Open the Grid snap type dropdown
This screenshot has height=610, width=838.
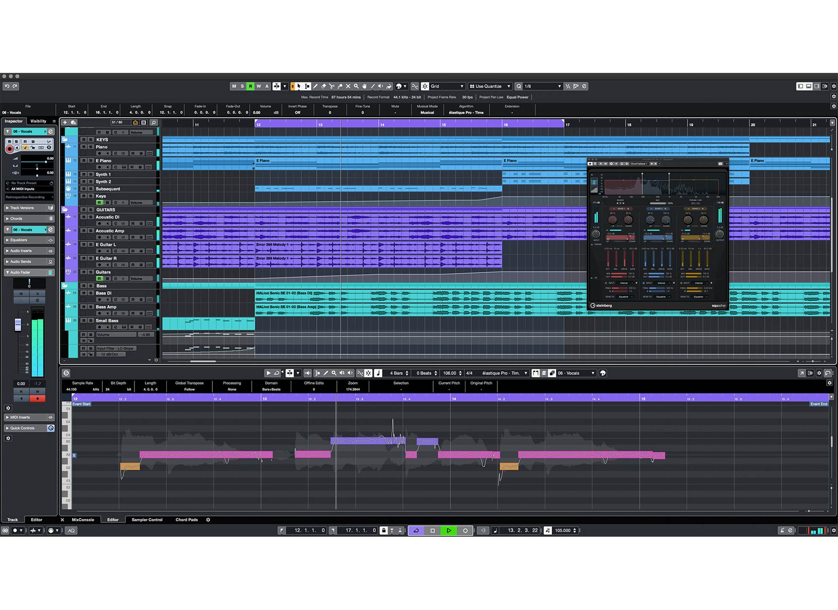447,86
